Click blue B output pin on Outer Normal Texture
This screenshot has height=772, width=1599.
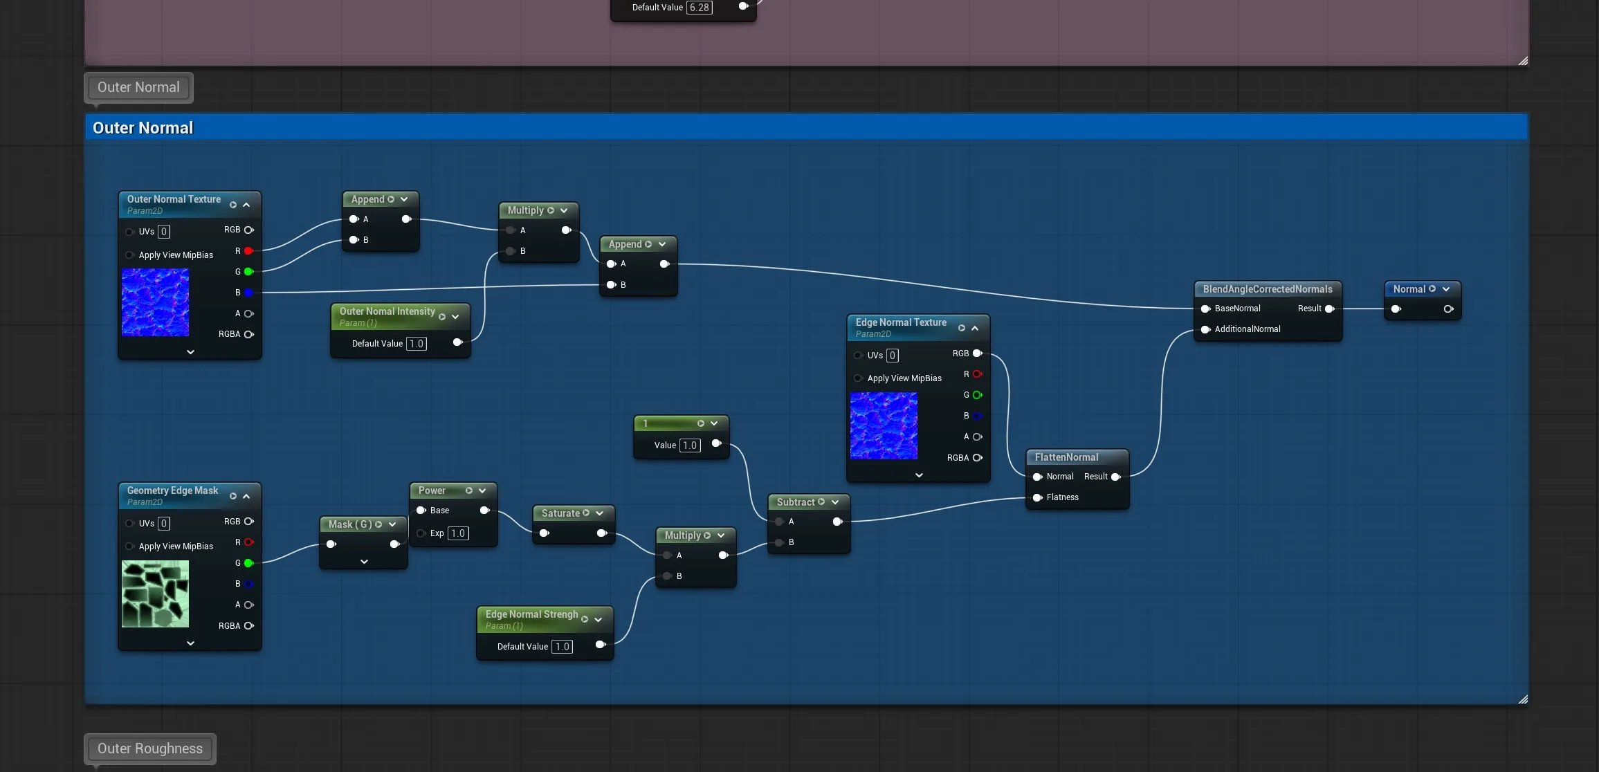pos(248,293)
